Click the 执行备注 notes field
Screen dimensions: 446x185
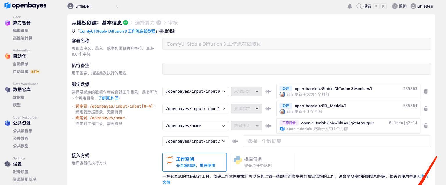tap(297, 69)
